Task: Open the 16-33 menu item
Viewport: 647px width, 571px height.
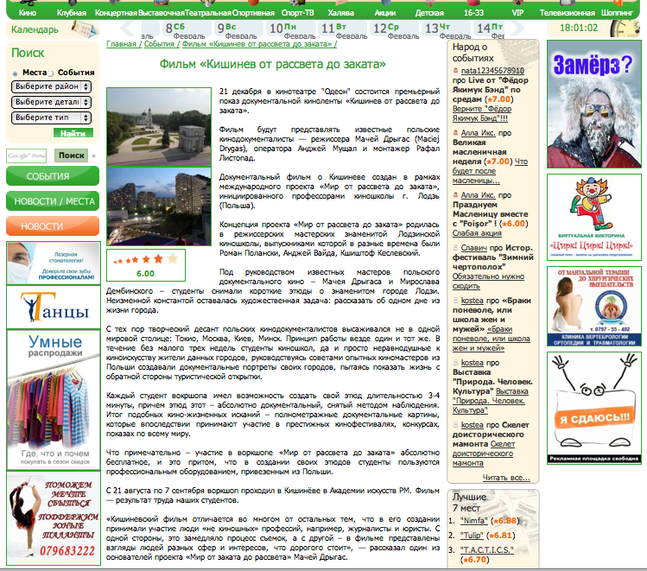Action: [x=473, y=13]
